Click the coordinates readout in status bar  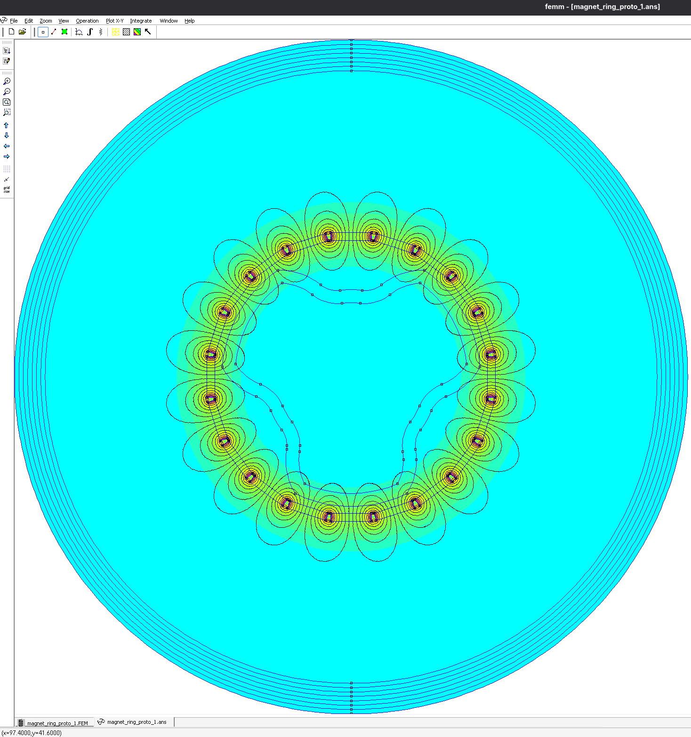tap(32, 733)
